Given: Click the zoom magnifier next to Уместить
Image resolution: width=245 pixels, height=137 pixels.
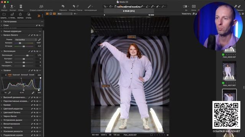Looking at the screenshot, I should [x=193, y=14].
